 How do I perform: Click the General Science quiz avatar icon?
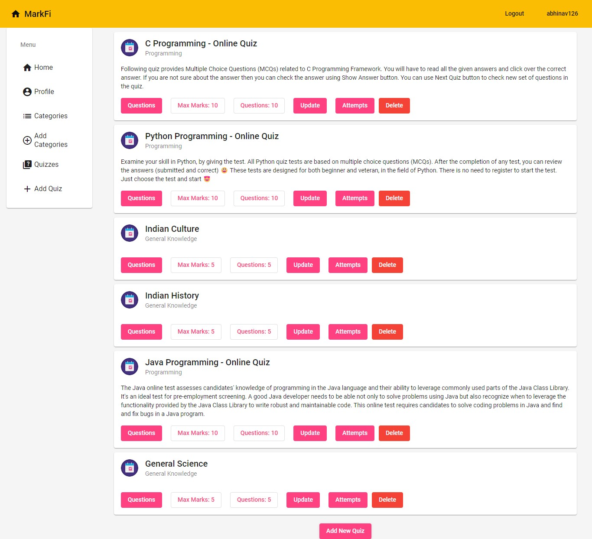(x=130, y=468)
